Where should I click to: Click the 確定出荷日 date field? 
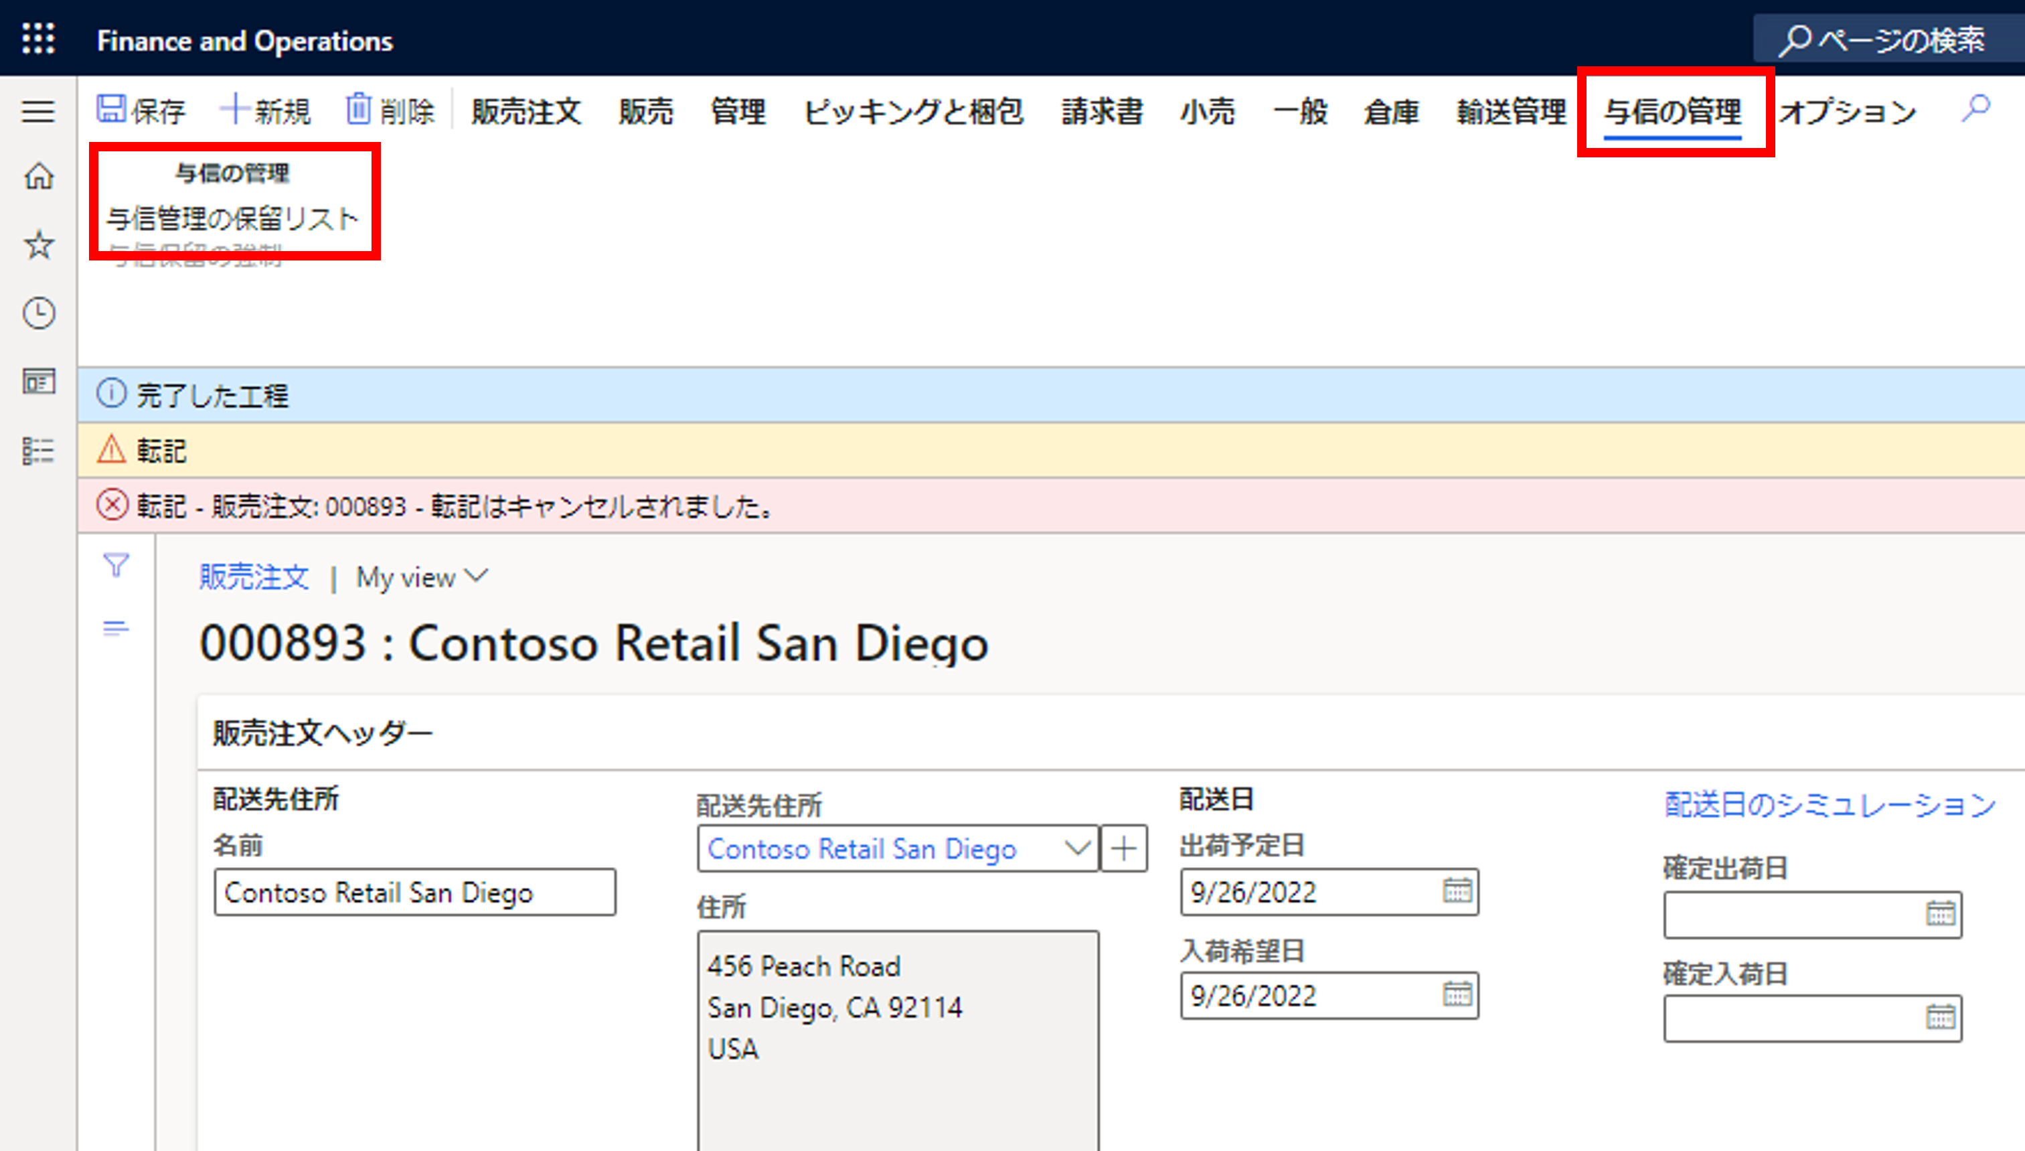(x=1813, y=915)
